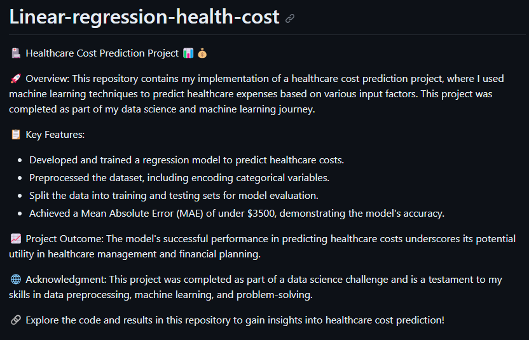This screenshot has height=340, width=529.
Task: Click the hospital emoji before Healthcare Cost
Action: [x=16, y=53]
